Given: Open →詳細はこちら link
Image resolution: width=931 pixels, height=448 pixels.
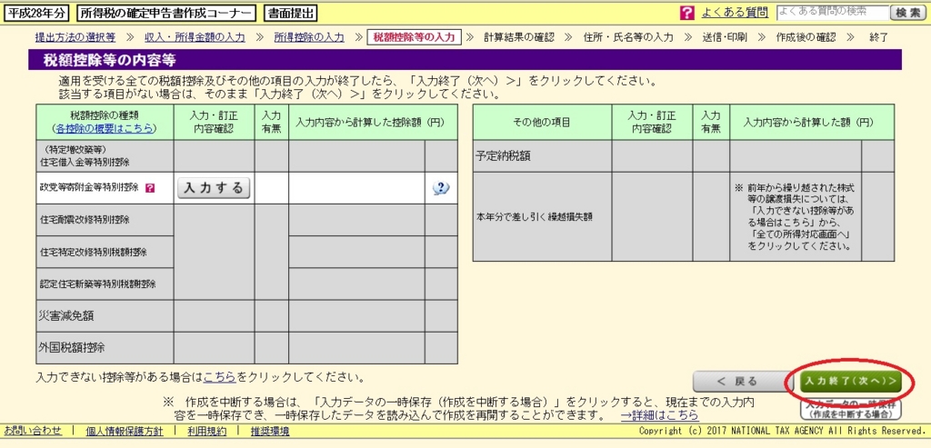Looking at the screenshot, I should [x=660, y=414].
